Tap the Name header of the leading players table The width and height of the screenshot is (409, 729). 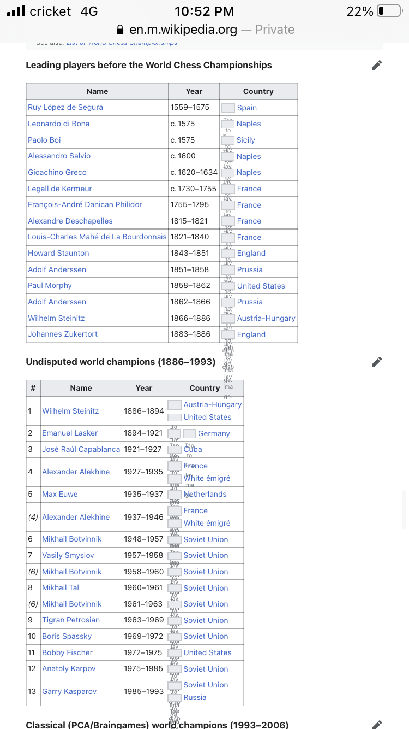pos(97,91)
